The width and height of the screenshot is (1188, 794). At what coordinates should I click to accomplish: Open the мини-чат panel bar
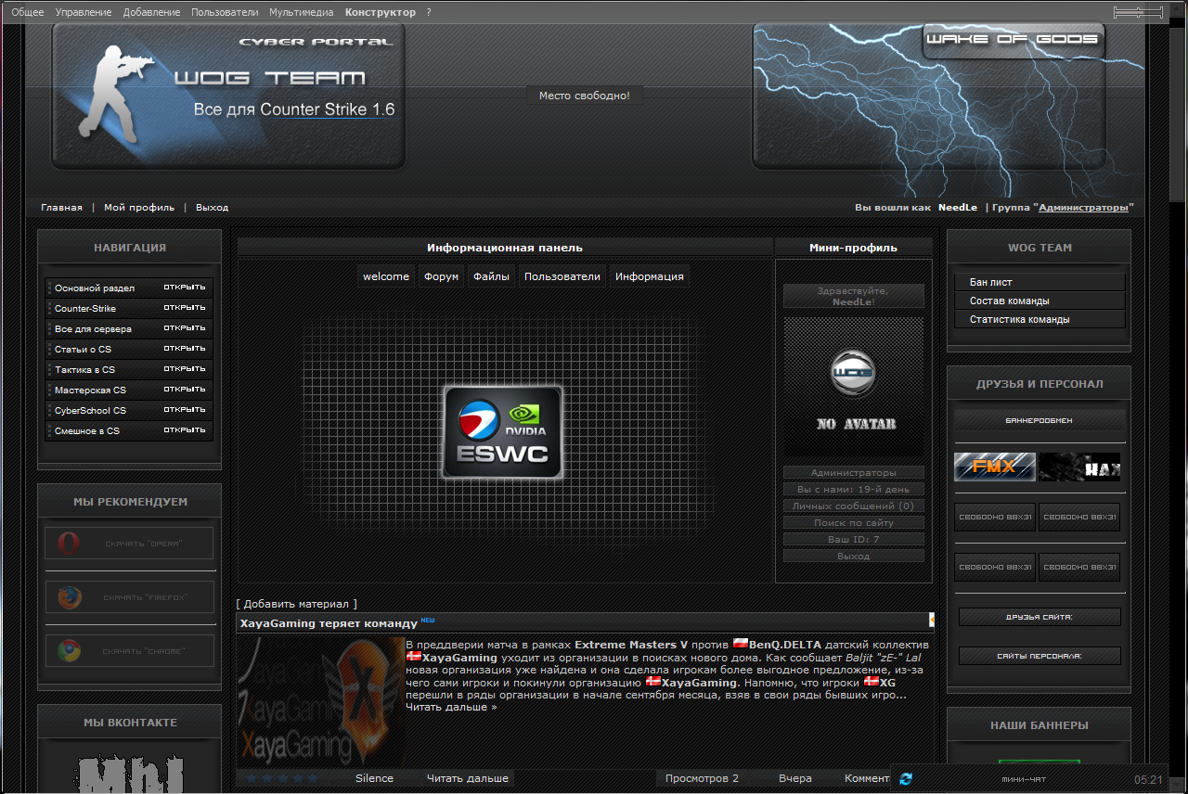(1028, 779)
